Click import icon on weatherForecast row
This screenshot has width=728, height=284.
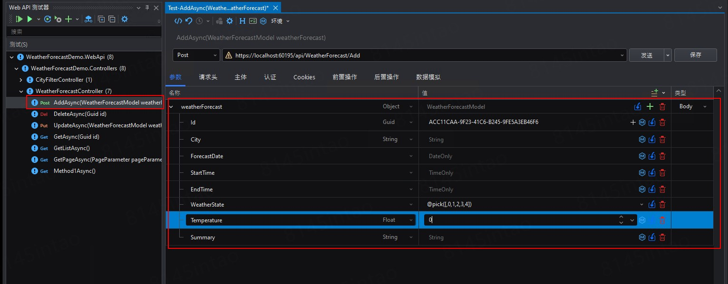[638, 107]
